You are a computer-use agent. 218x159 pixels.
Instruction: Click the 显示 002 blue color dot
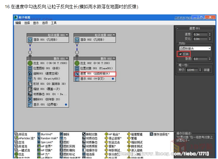click(113, 79)
